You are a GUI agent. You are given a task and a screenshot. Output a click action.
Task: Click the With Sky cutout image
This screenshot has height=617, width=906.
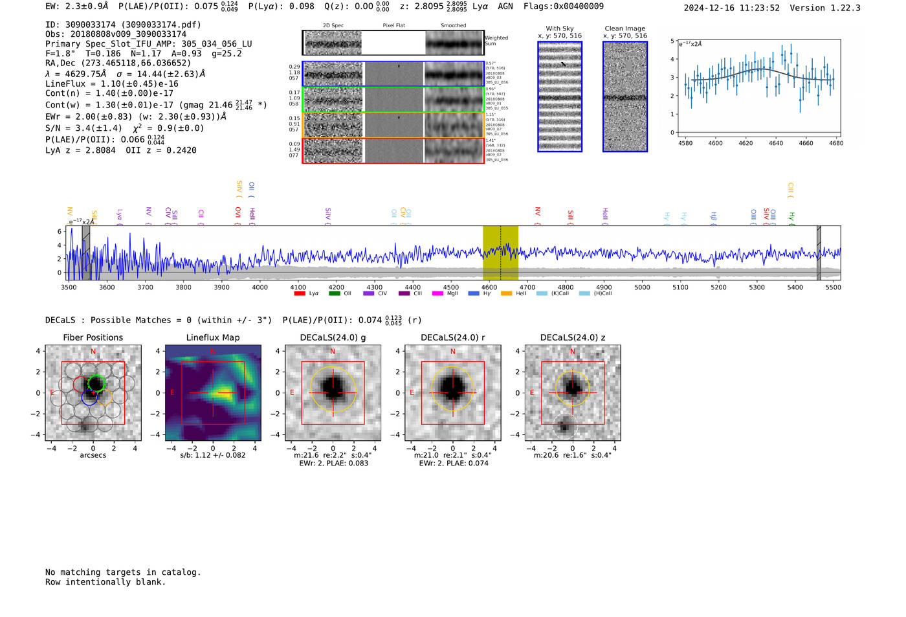click(560, 96)
